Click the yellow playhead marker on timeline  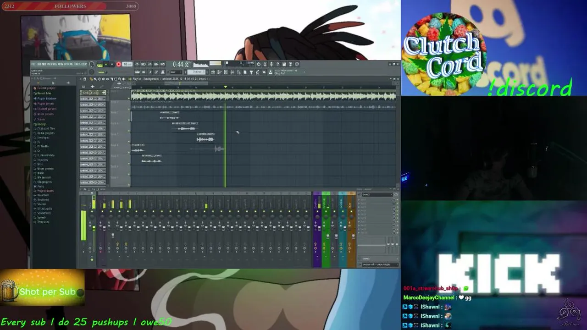pos(226,87)
